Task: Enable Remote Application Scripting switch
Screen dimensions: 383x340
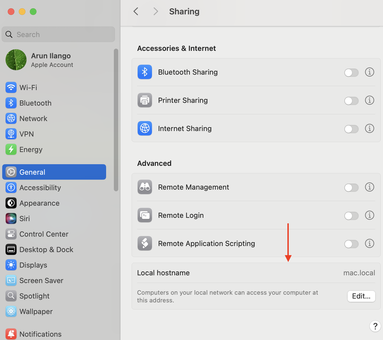Action: 351,244
